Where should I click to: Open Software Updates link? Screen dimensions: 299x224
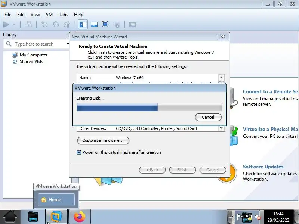263,167
